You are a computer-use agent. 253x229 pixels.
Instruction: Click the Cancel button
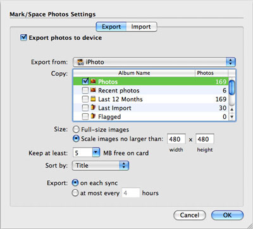[190, 215]
